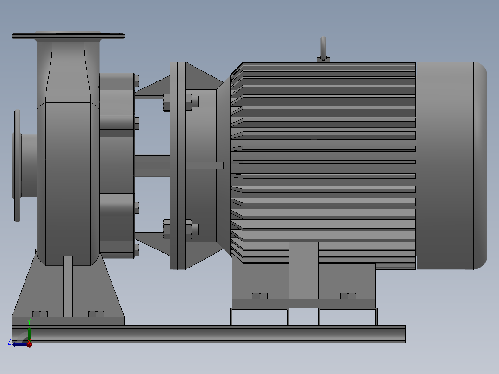The width and height of the screenshot is (499, 374).
Task: Select the pump suction flange on the left
Action: point(17,166)
